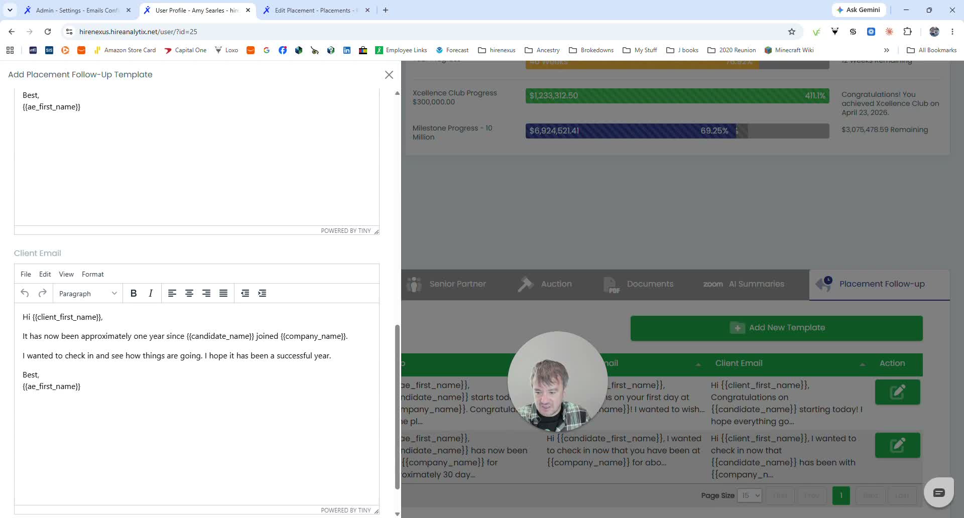Toggle bold formatting in Client Email editor

(x=134, y=293)
